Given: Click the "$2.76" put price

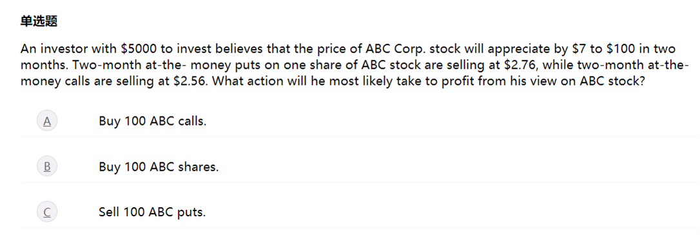Looking at the screenshot, I should (519, 65).
